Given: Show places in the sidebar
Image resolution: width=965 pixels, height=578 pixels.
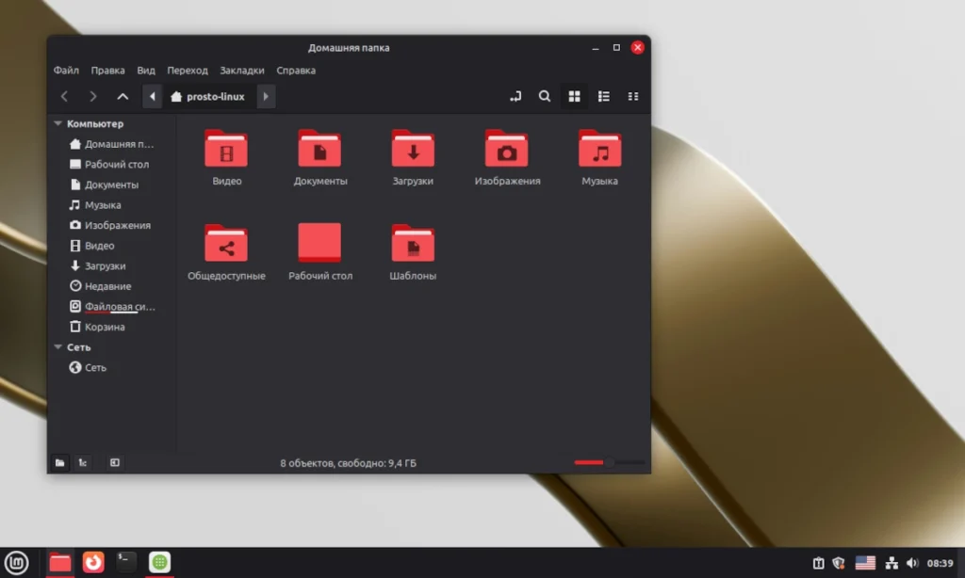Looking at the screenshot, I should click(x=59, y=463).
